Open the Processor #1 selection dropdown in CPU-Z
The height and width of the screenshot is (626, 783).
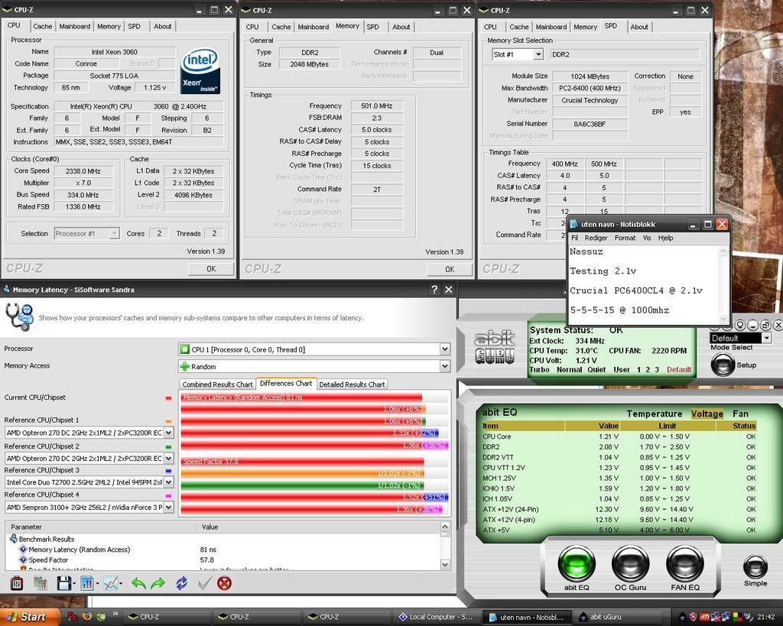115,233
